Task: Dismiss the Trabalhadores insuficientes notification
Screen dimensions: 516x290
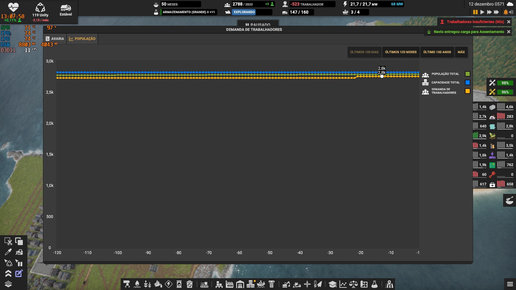Action: tap(509, 22)
